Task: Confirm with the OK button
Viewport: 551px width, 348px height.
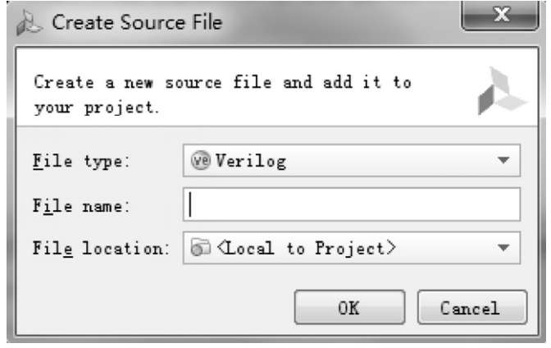Action: pos(349,307)
